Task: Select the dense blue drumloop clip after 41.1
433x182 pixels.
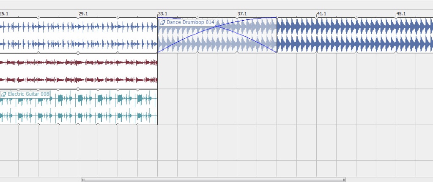Action: pos(355,35)
